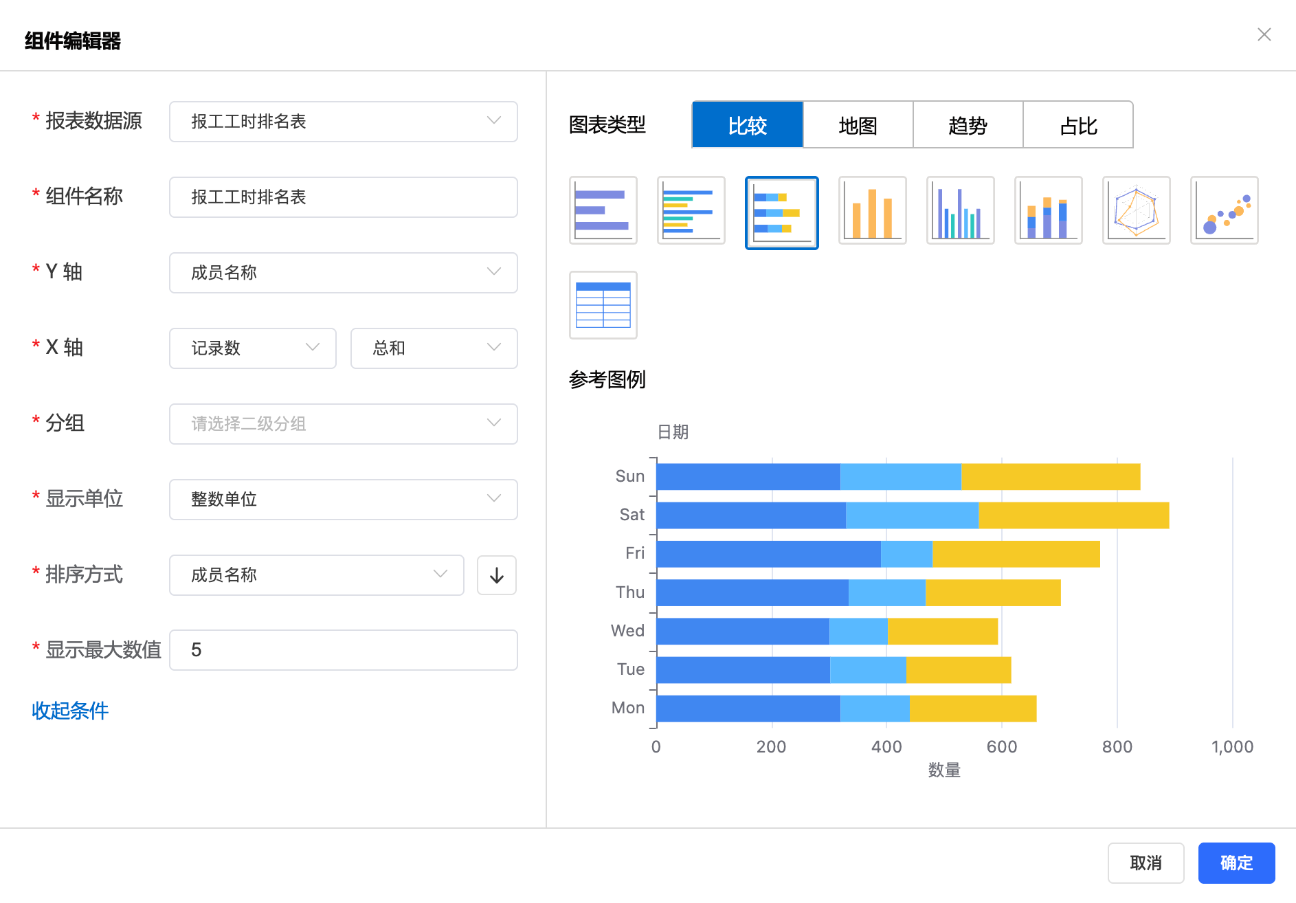Click the 收起条件 link

coord(70,711)
